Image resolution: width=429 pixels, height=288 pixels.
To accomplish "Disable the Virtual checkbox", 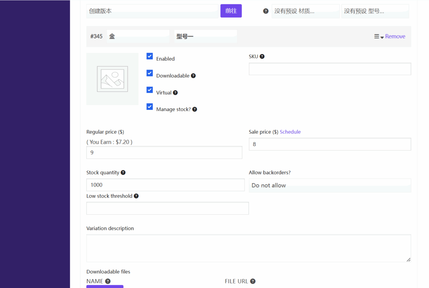I will click(150, 90).
